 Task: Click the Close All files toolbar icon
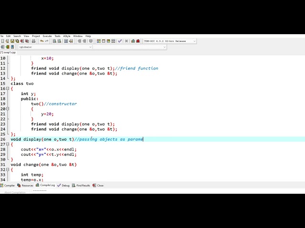(x=27, y=41)
